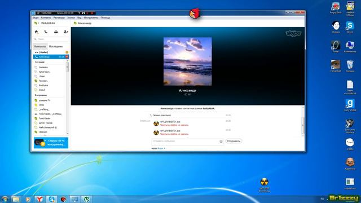361x203 pixels.
Task: Select the [Hodar] held call row
Action: coord(51,52)
